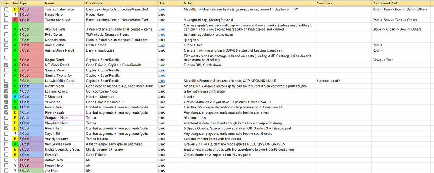Select the Rogue Reroll name cell

pyautogui.click(x=64, y=58)
